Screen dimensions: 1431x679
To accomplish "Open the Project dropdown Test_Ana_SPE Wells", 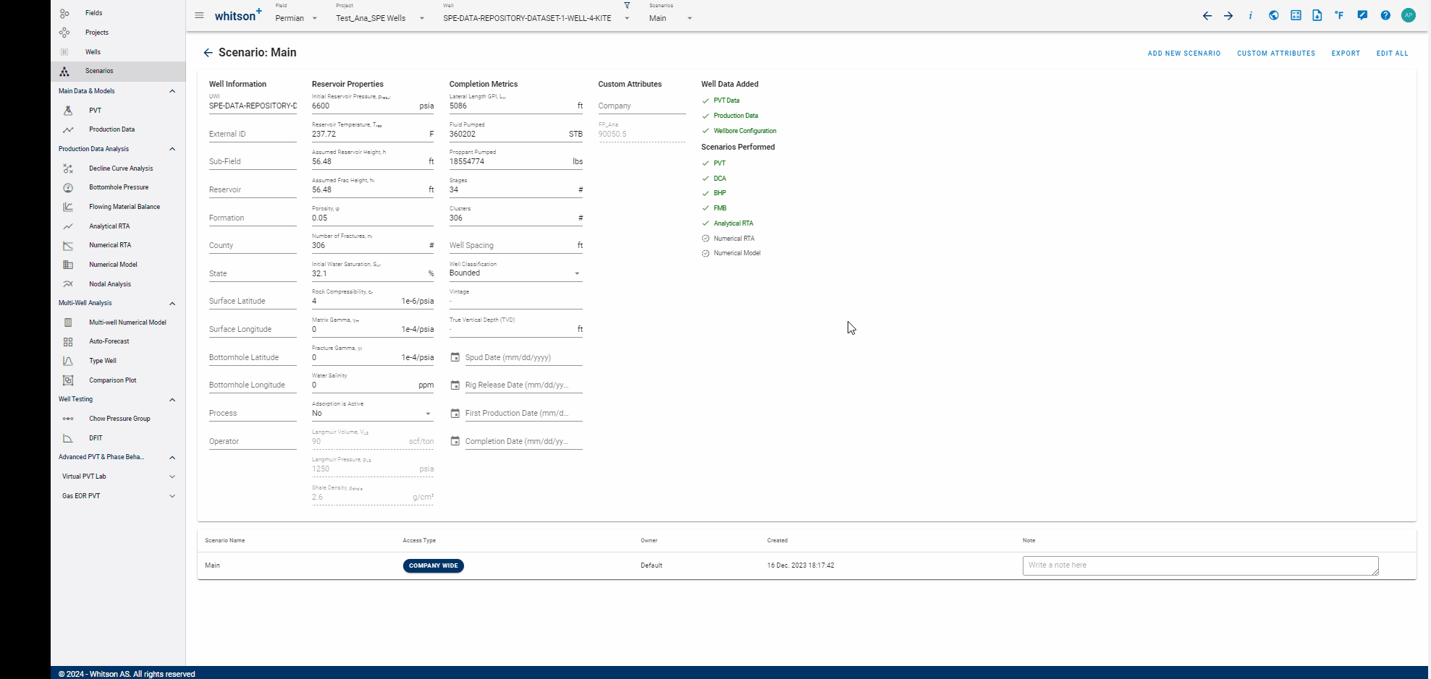I will pos(381,18).
